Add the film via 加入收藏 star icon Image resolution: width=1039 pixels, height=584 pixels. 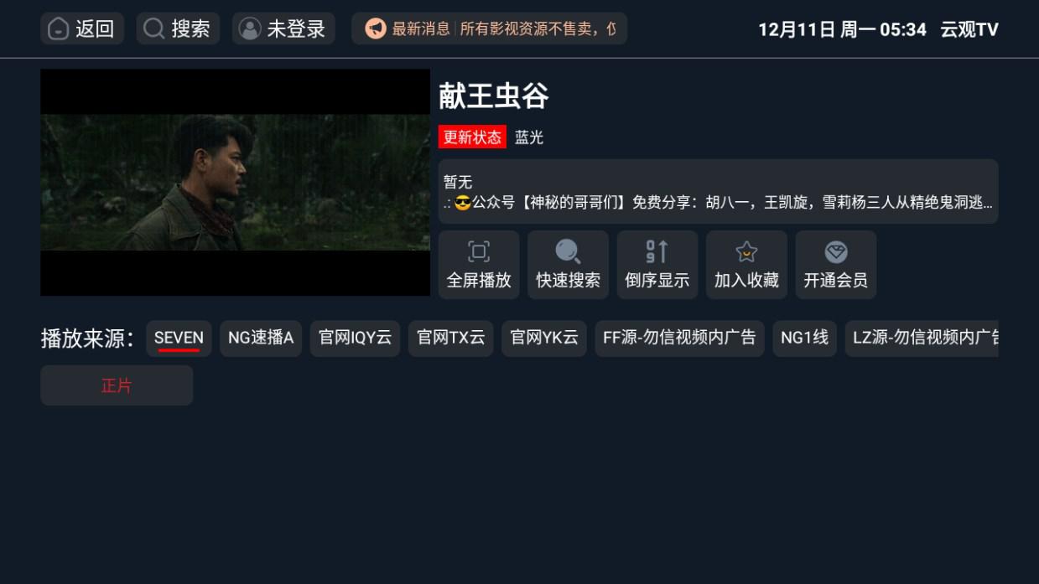pyautogui.click(x=746, y=265)
